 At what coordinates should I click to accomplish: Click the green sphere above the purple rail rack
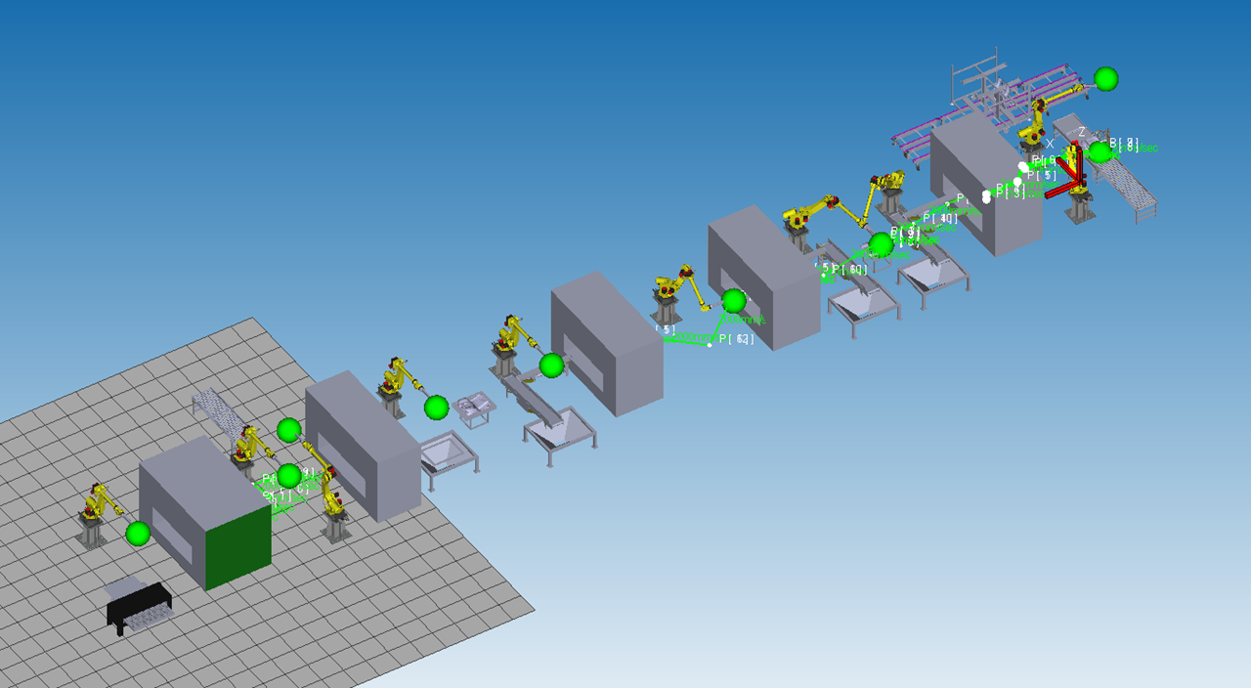click(1105, 79)
